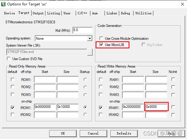
Task: Open the Device tab
Action: pos(9,13)
